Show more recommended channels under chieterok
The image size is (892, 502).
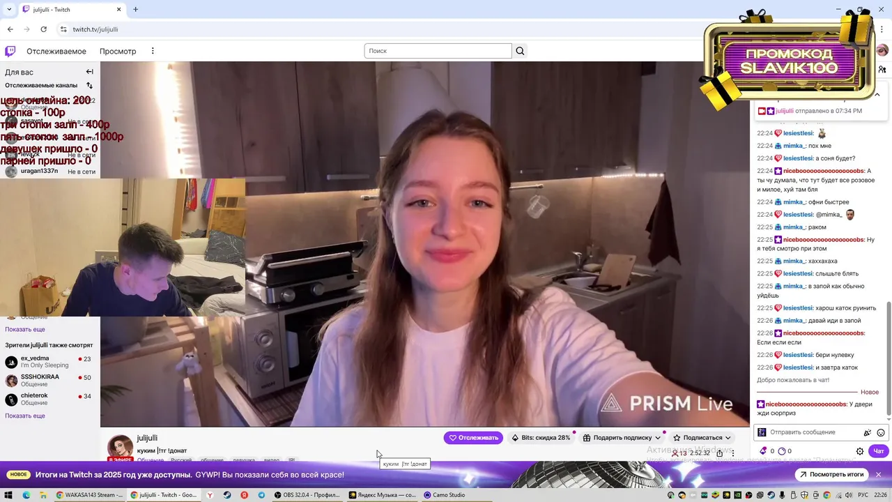pyautogui.click(x=25, y=416)
